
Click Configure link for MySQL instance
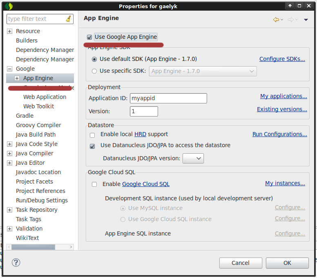pos(290,207)
